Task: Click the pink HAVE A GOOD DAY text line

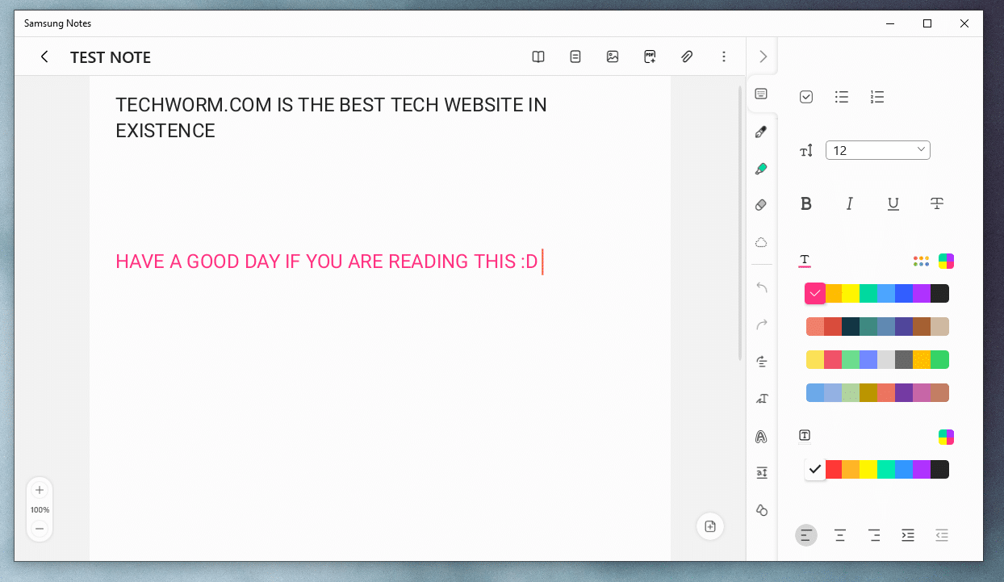Action: [x=327, y=262]
